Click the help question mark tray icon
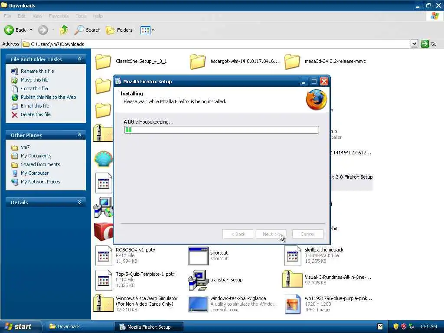Screen dimensions: 444x333 point(380,326)
